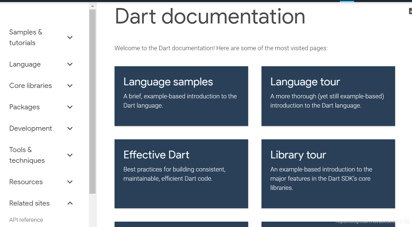Expand the Packages sidebar section
The image size is (412, 227).
pos(70,107)
